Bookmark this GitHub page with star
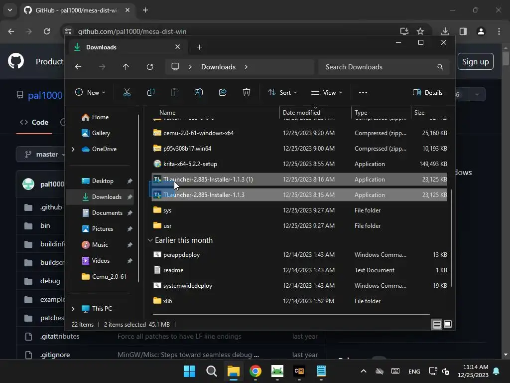This screenshot has height=383, width=510. 420,31
